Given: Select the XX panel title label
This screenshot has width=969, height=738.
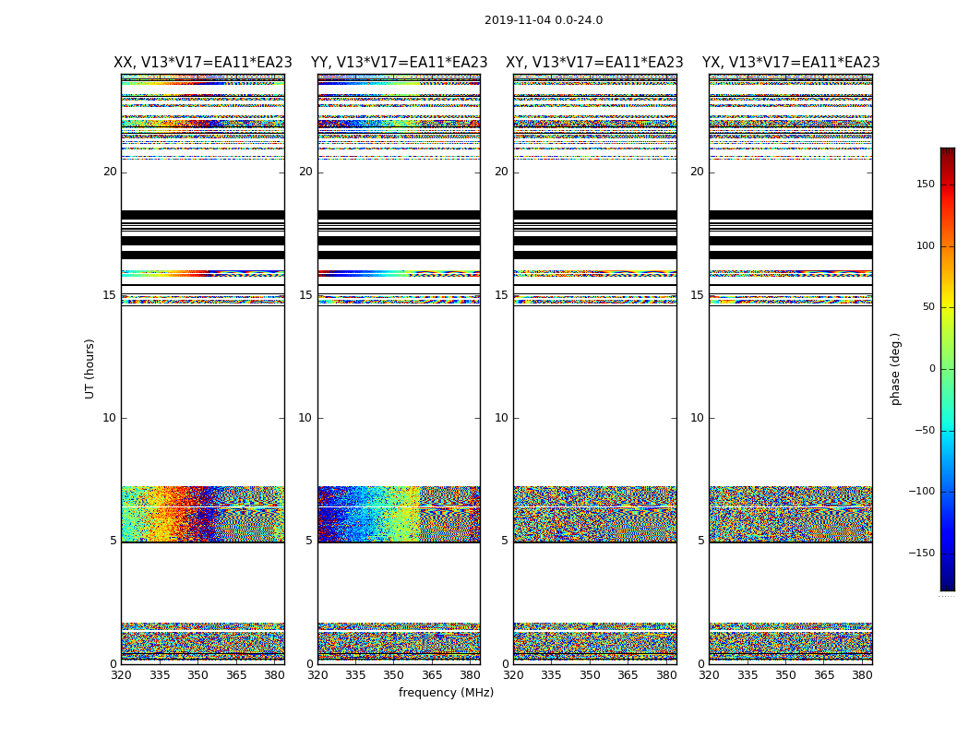Looking at the screenshot, I should click(x=203, y=63).
